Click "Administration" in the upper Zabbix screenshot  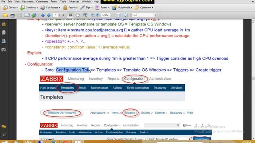160,79
